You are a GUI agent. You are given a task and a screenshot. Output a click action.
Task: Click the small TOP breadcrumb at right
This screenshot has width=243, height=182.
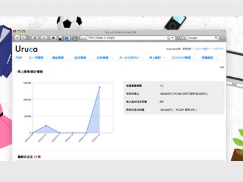point(222,67)
